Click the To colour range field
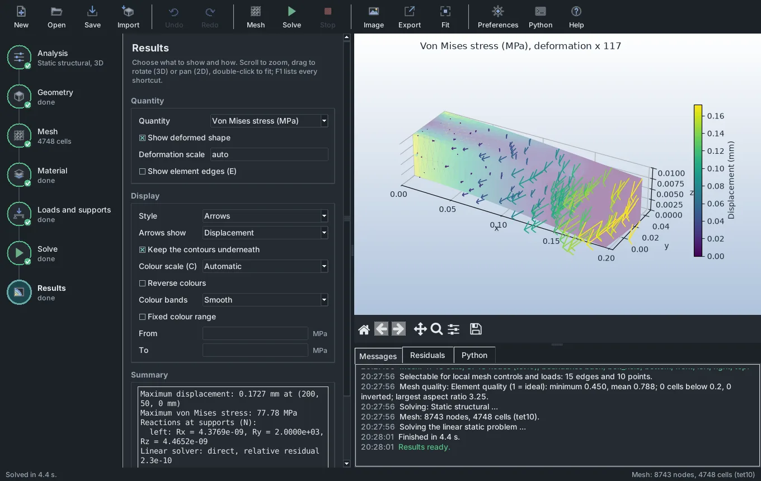This screenshot has height=481, width=761. click(x=255, y=350)
